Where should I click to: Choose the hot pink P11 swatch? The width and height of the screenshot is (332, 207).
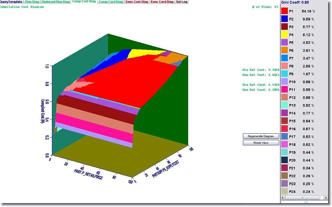pos(284,90)
